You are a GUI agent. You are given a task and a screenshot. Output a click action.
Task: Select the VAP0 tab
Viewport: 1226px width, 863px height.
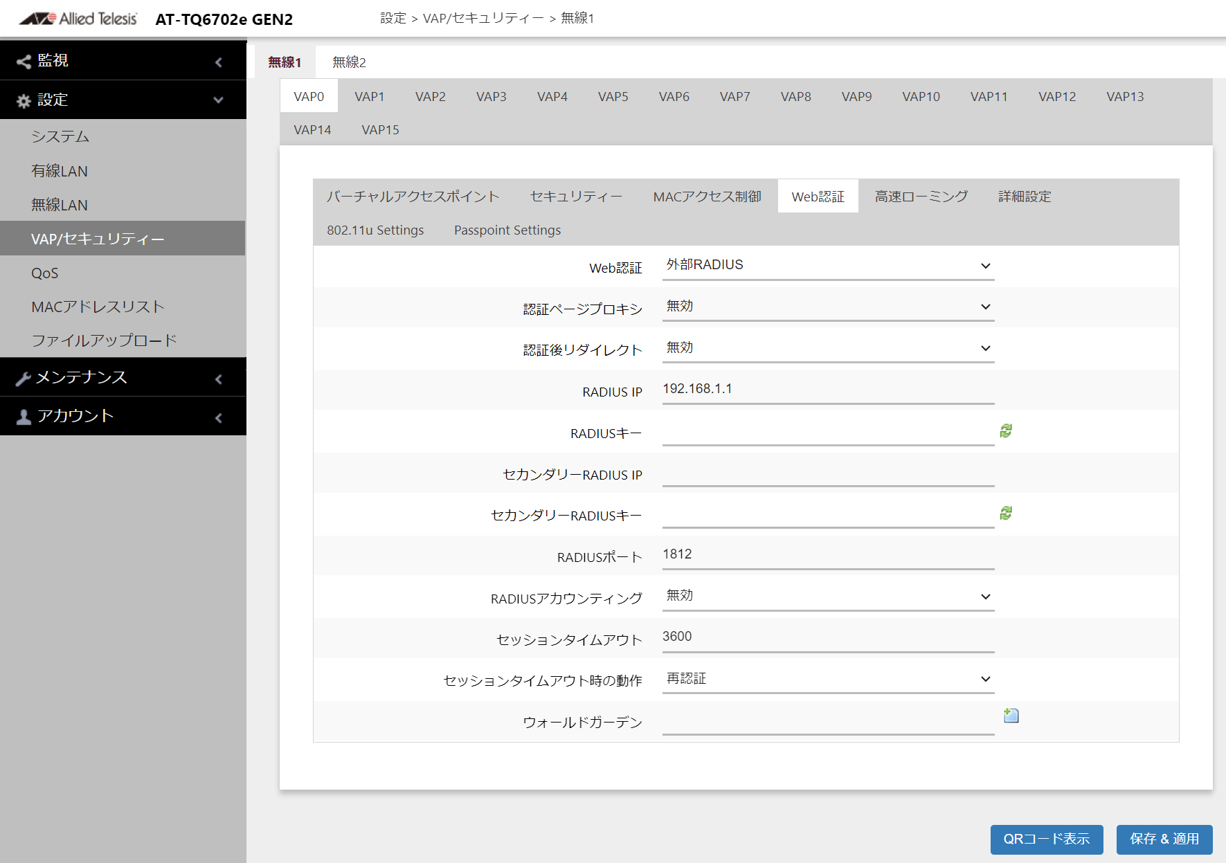click(309, 96)
